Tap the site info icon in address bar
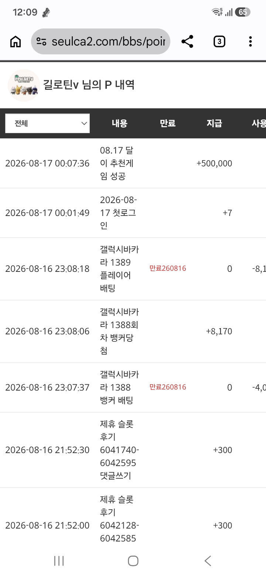 pos(41,42)
